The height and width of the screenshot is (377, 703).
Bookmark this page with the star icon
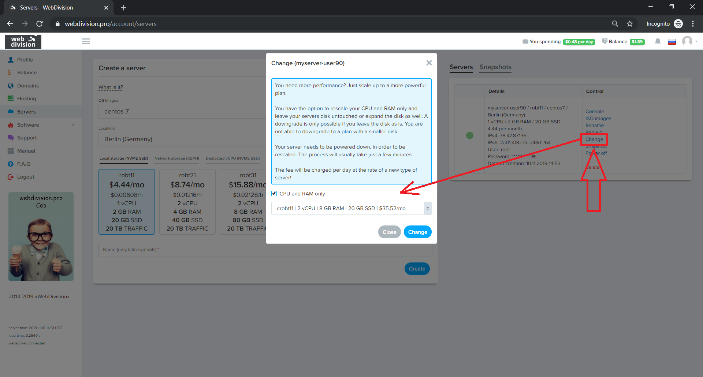(x=630, y=24)
